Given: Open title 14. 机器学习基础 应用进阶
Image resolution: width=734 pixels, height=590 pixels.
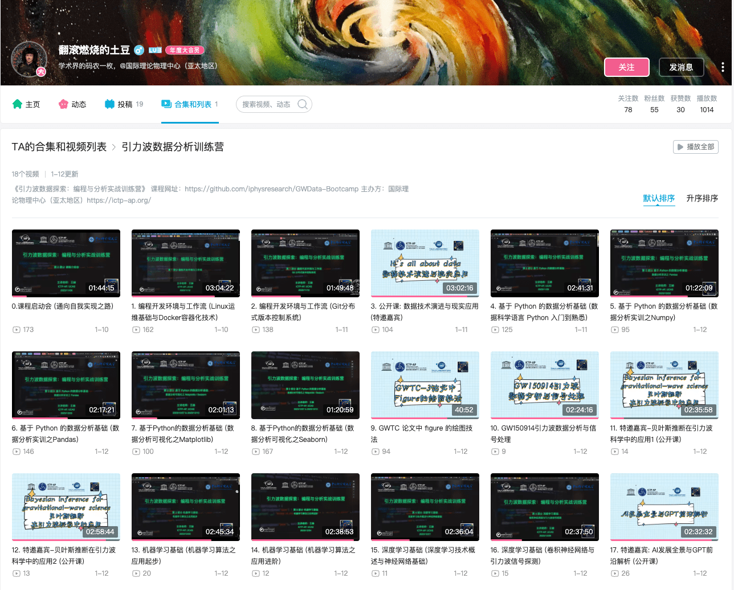Looking at the screenshot, I should tap(303, 556).
